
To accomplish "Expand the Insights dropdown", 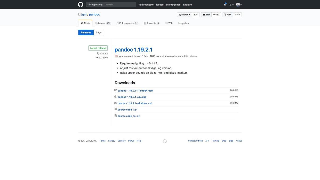I will point(184,23).
